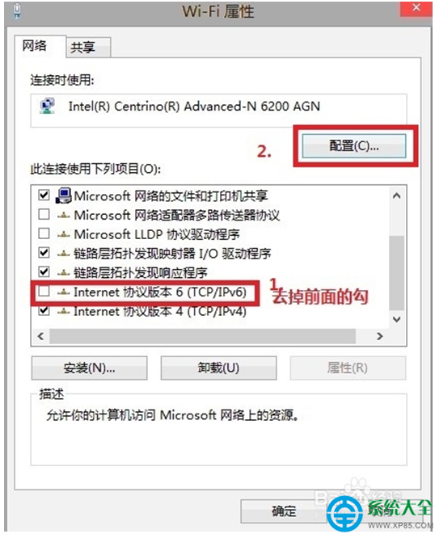The height and width of the screenshot is (534, 435).
Task: Uncheck the Internet 协议版本 4 (TCP/IPv4) checkbox
Action: click(x=44, y=310)
